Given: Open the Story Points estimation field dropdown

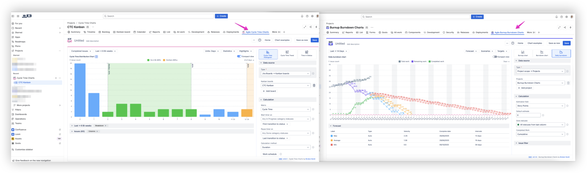Looking at the screenshot, I should coord(541,106).
